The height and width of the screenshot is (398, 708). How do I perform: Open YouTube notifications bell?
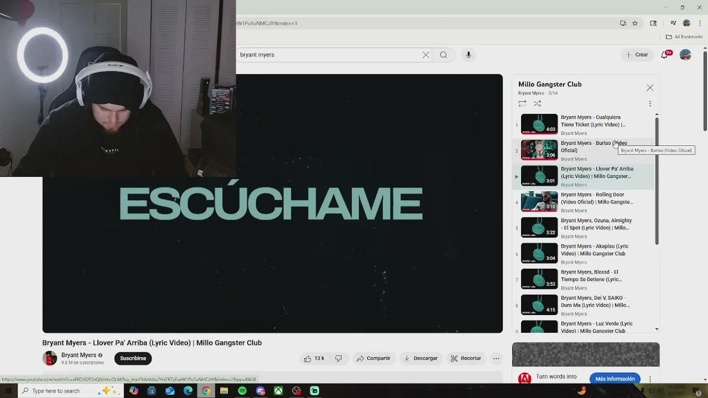[x=665, y=54]
